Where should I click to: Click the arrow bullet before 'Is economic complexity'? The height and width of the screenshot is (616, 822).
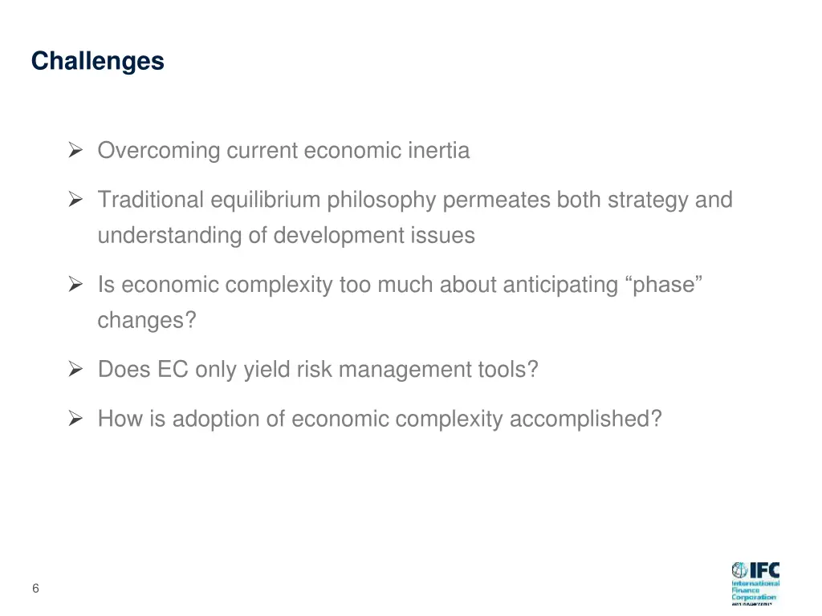(75, 285)
